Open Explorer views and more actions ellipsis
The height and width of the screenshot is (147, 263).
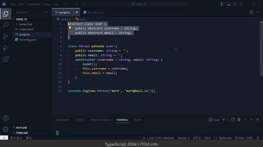[46, 12]
